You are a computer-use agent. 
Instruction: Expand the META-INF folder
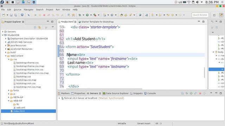(8, 97)
